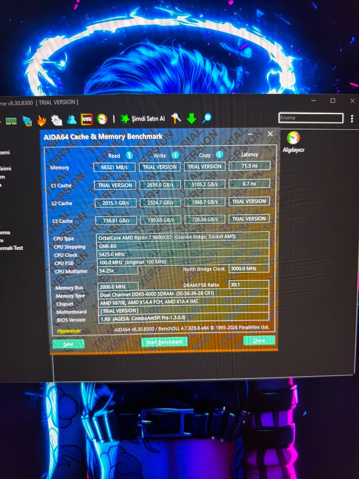Open the three-dot menu beside search
The height and width of the screenshot is (479, 359).
pos(352,118)
